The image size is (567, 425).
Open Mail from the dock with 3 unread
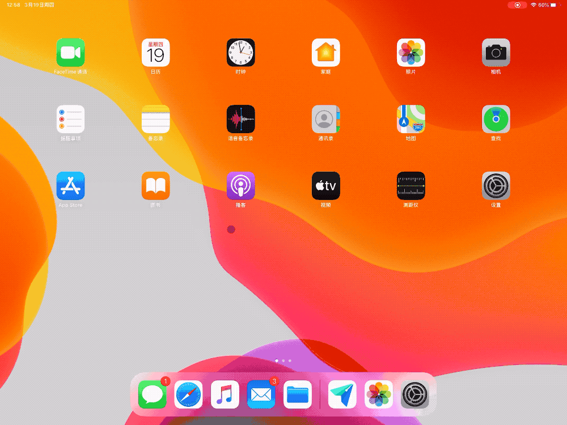click(x=261, y=394)
